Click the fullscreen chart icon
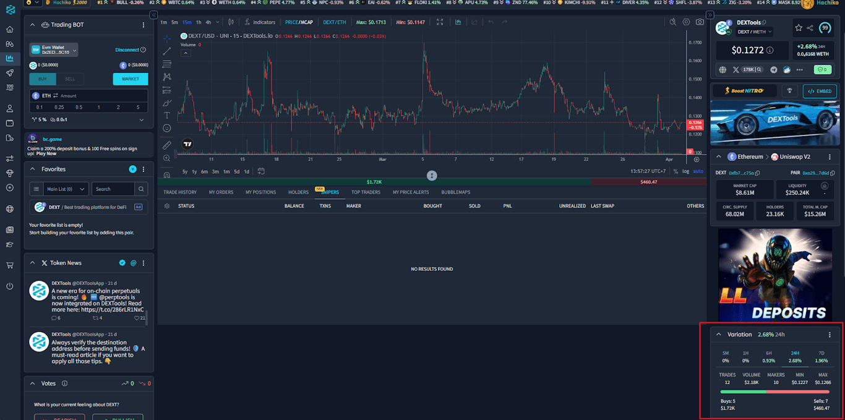845x420 pixels. coord(440,22)
